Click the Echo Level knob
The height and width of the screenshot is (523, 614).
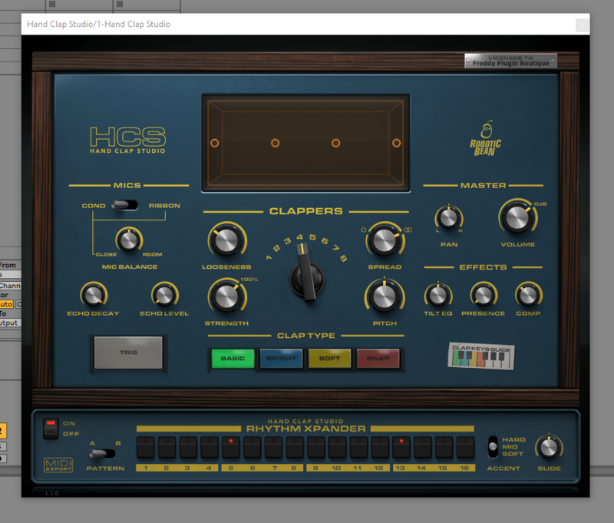tap(164, 295)
